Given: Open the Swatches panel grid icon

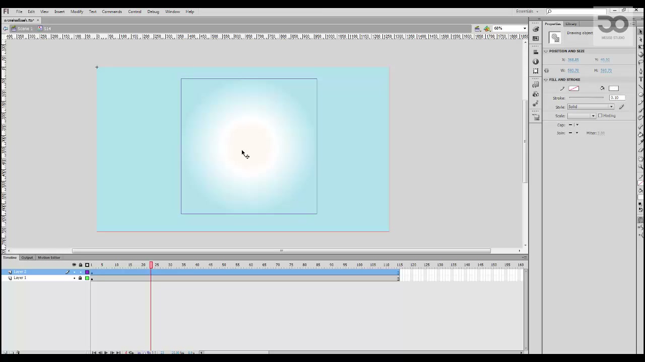Looking at the screenshot, I should [x=536, y=38].
